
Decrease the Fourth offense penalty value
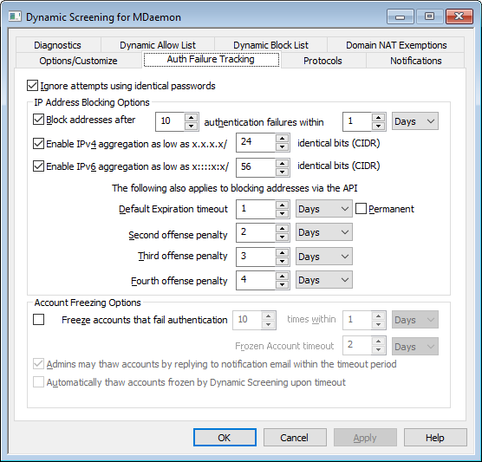[x=282, y=284]
